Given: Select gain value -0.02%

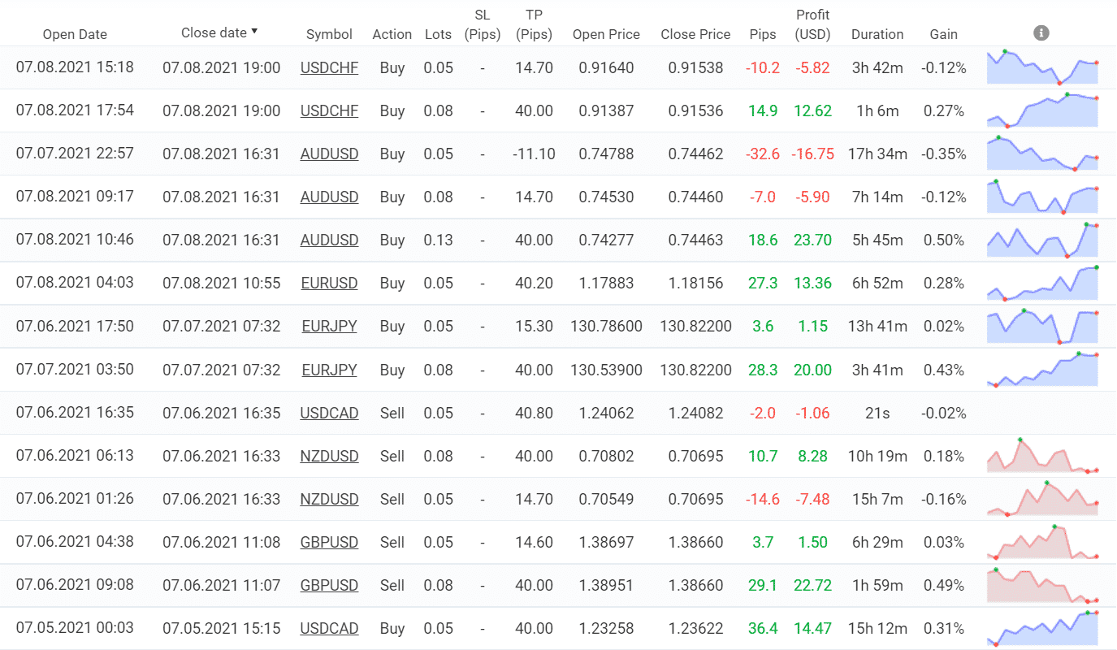Looking at the screenshot, I should [944, 413].
